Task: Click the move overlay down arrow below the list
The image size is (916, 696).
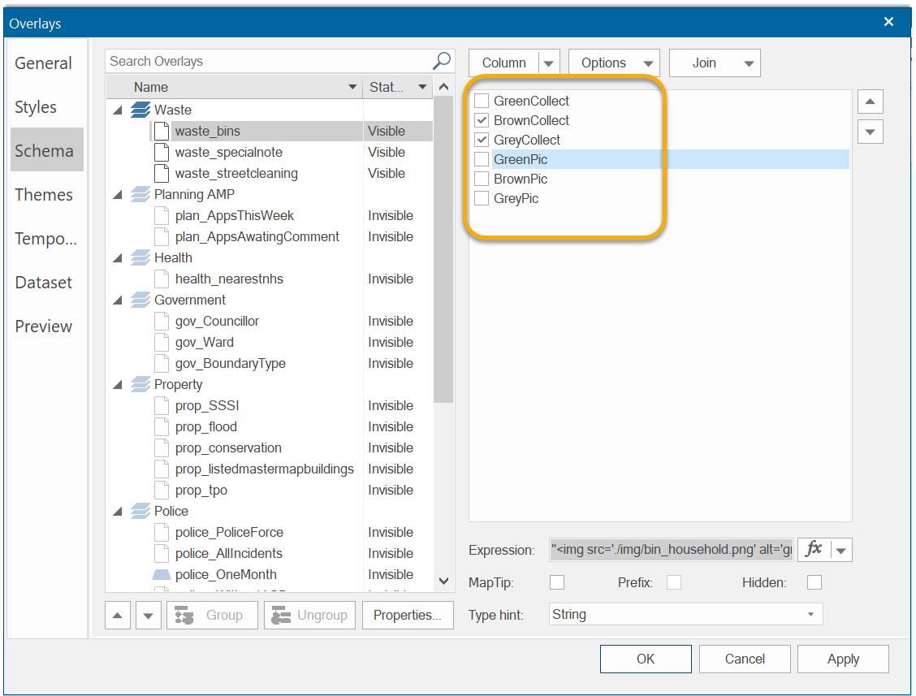Action: tap(147, 616)
